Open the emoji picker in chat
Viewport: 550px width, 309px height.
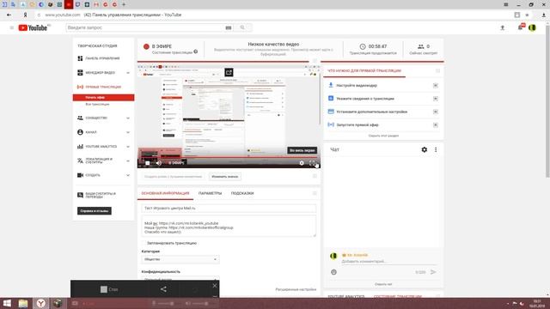tap(333, 272)
